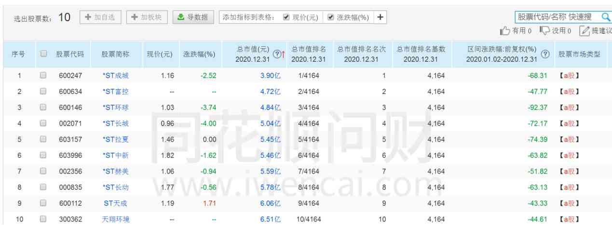Click help icon next to 区间涨跌幅 header
Image resolution: width=612 pixels, height=225 pixels.
pos(545,54)
